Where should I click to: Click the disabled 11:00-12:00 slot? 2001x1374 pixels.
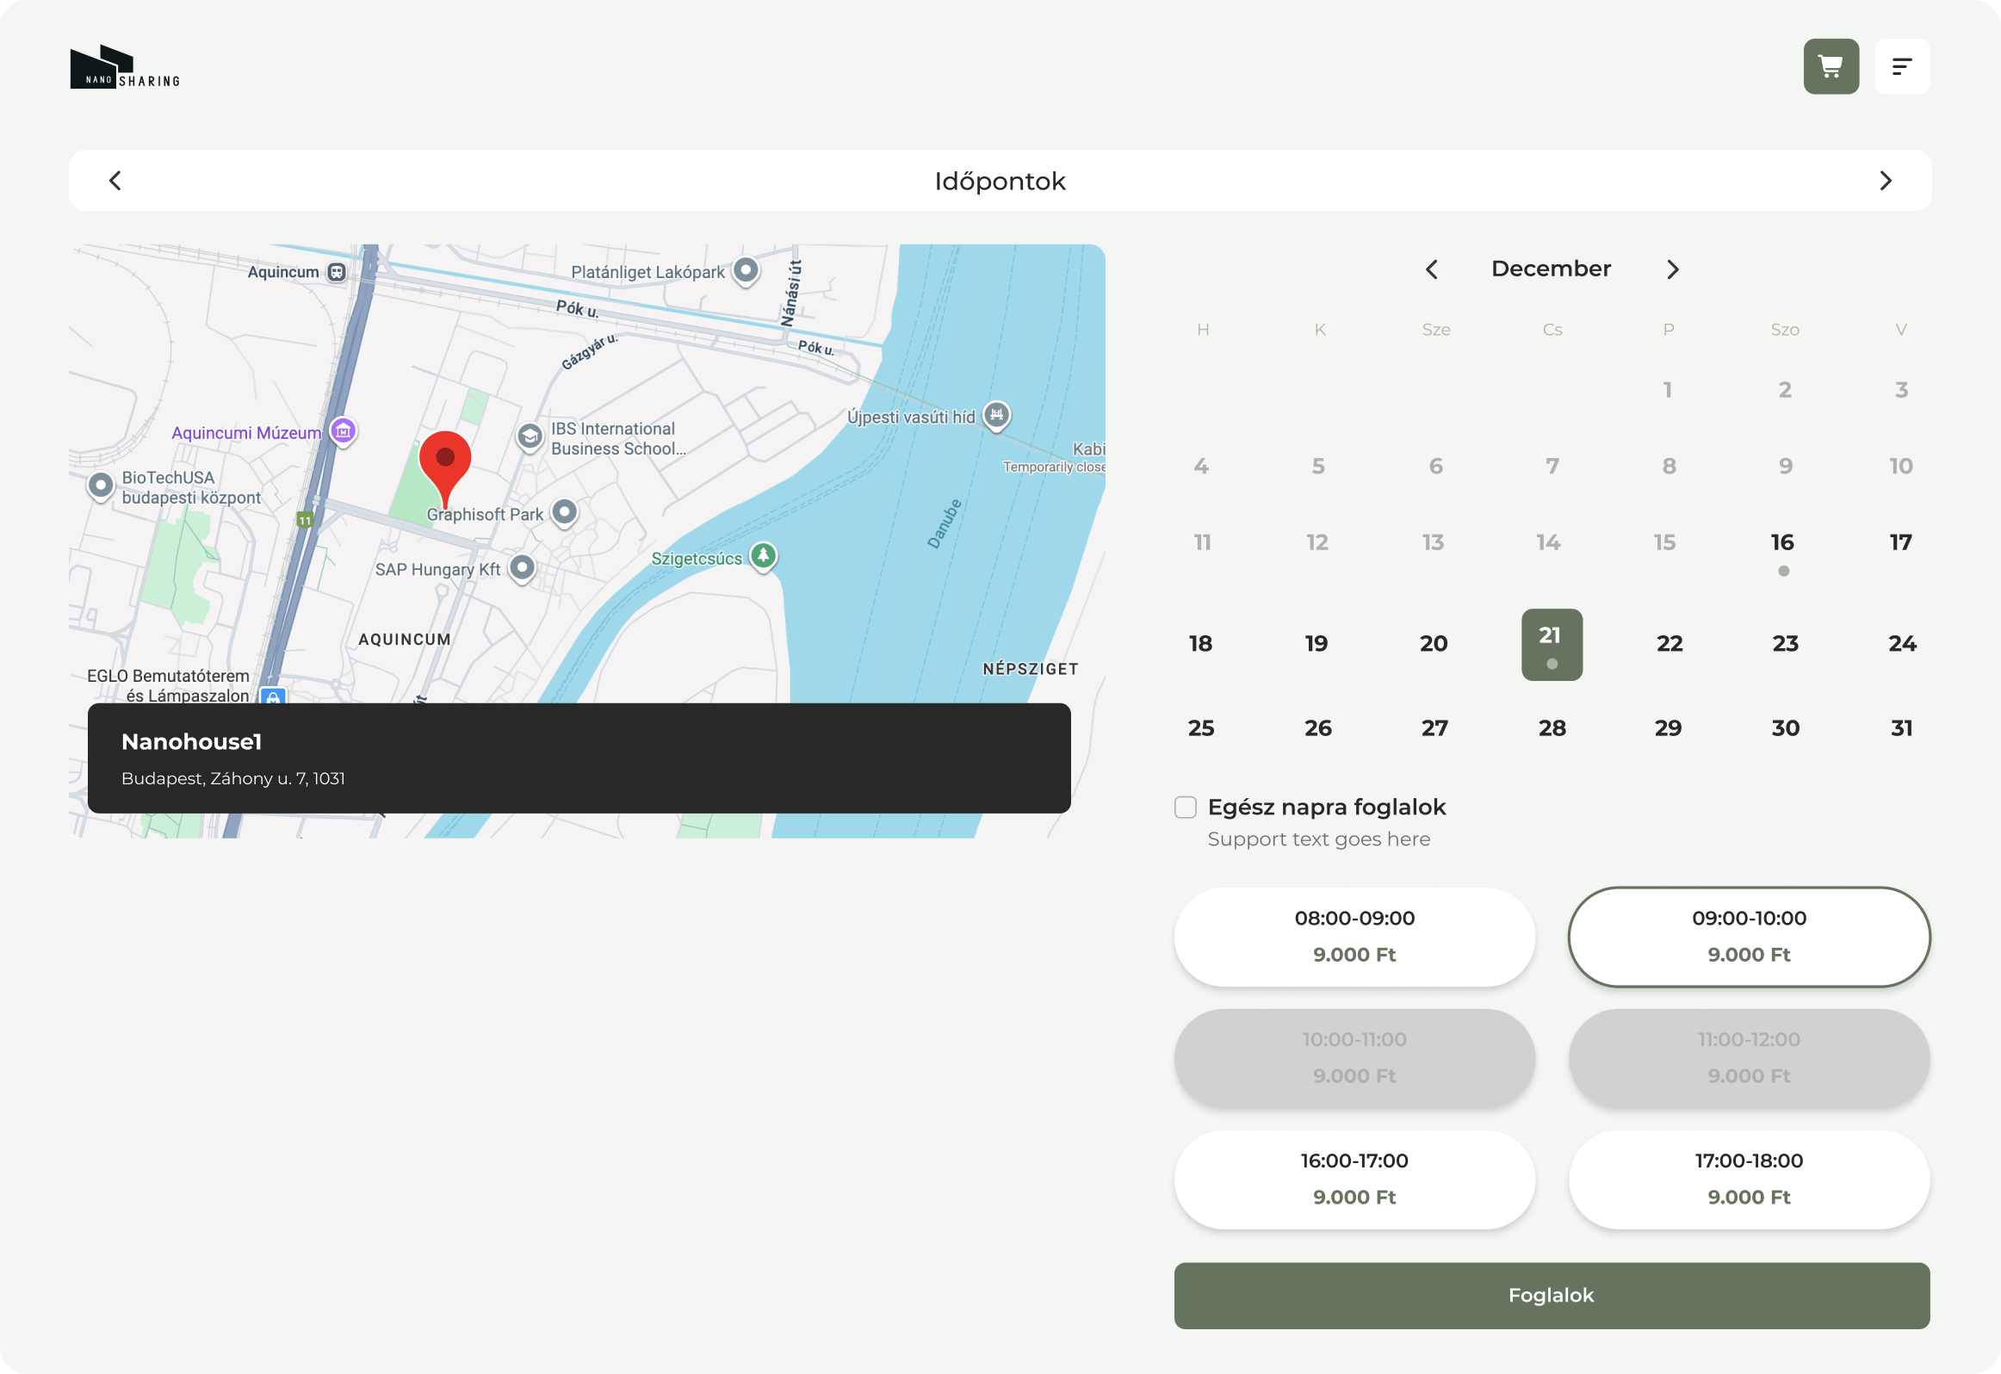coord(1749,1058)
